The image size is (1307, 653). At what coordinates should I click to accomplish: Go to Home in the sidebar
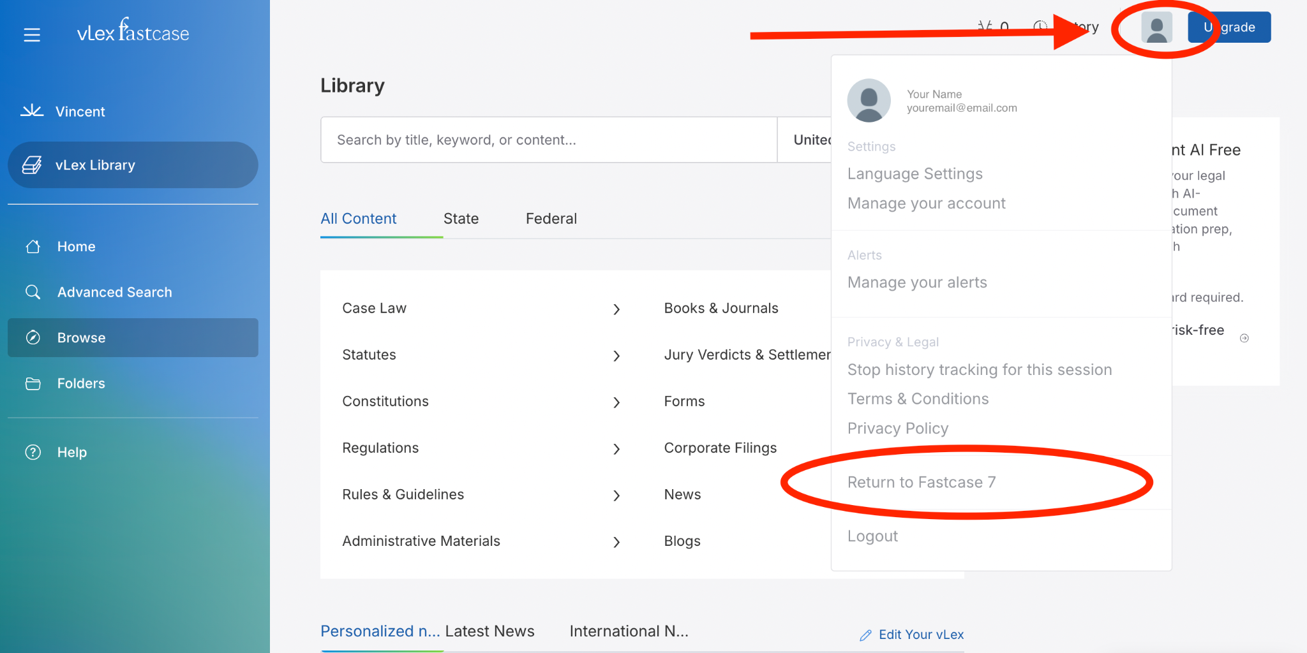click(77, 247)
